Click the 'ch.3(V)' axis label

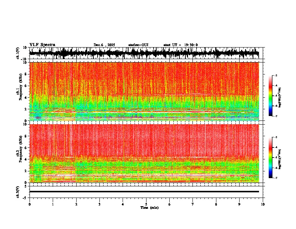18,192
